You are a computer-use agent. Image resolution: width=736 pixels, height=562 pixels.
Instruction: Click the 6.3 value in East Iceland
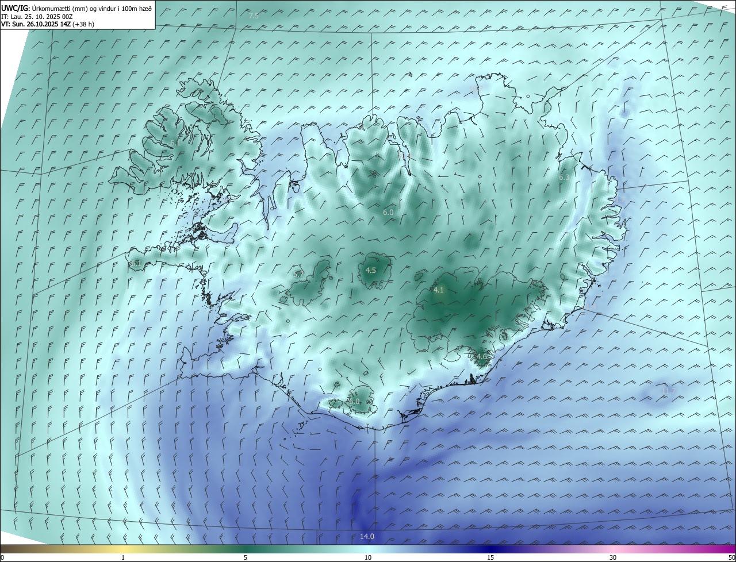[563, 178]
